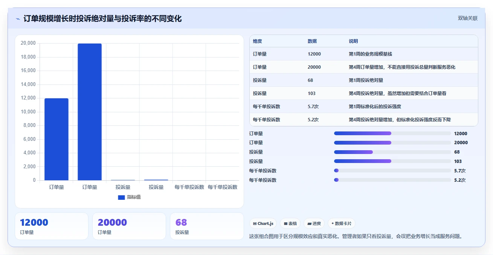Click the 20000 progress bar

point(392,143)
